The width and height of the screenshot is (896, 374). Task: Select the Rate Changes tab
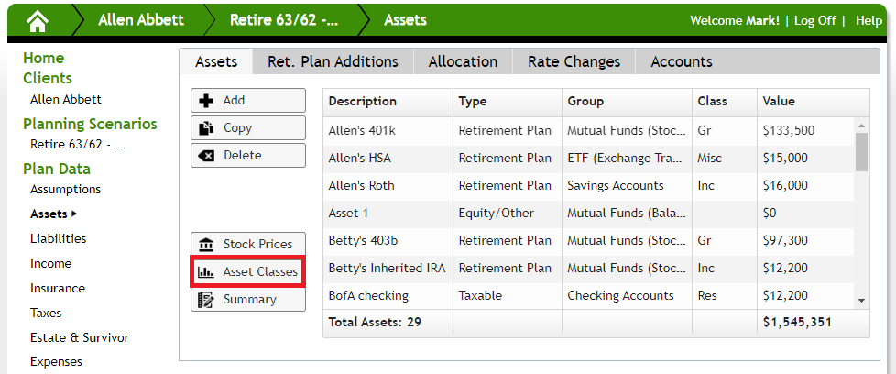coord(574,61)
